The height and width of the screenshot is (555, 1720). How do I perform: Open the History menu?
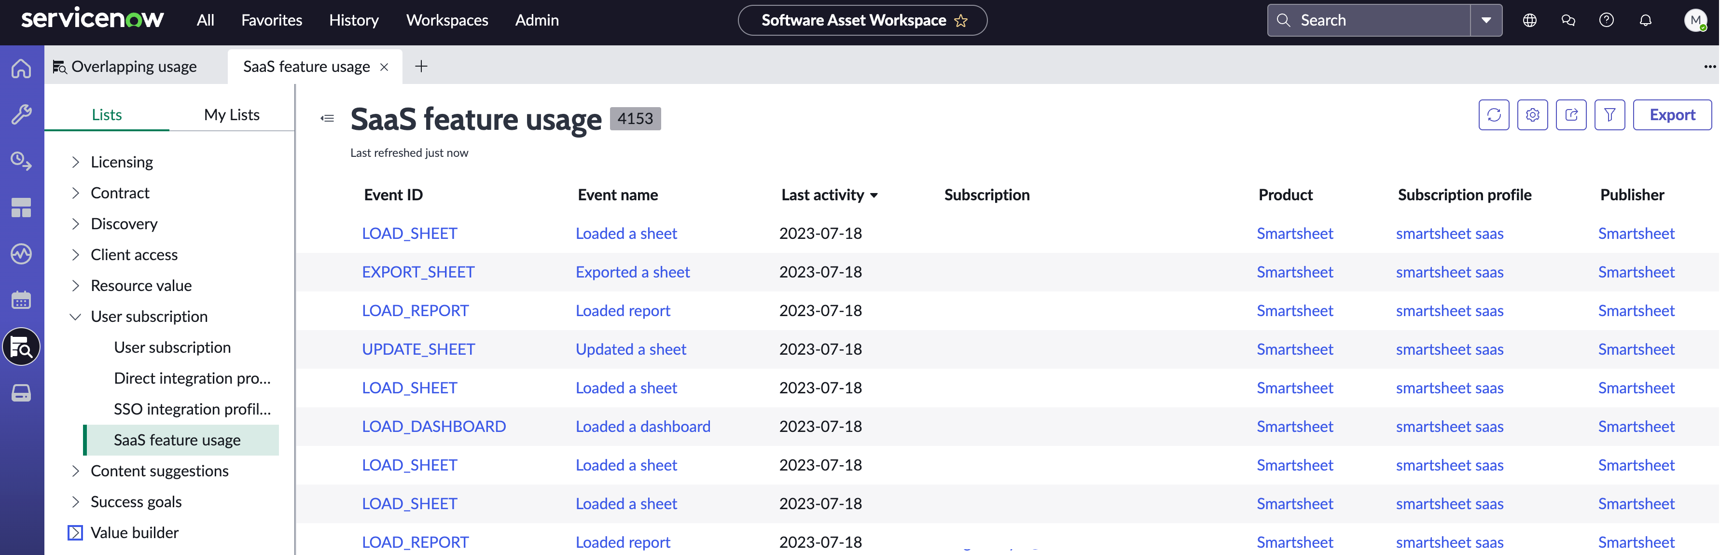pos(354,20)
